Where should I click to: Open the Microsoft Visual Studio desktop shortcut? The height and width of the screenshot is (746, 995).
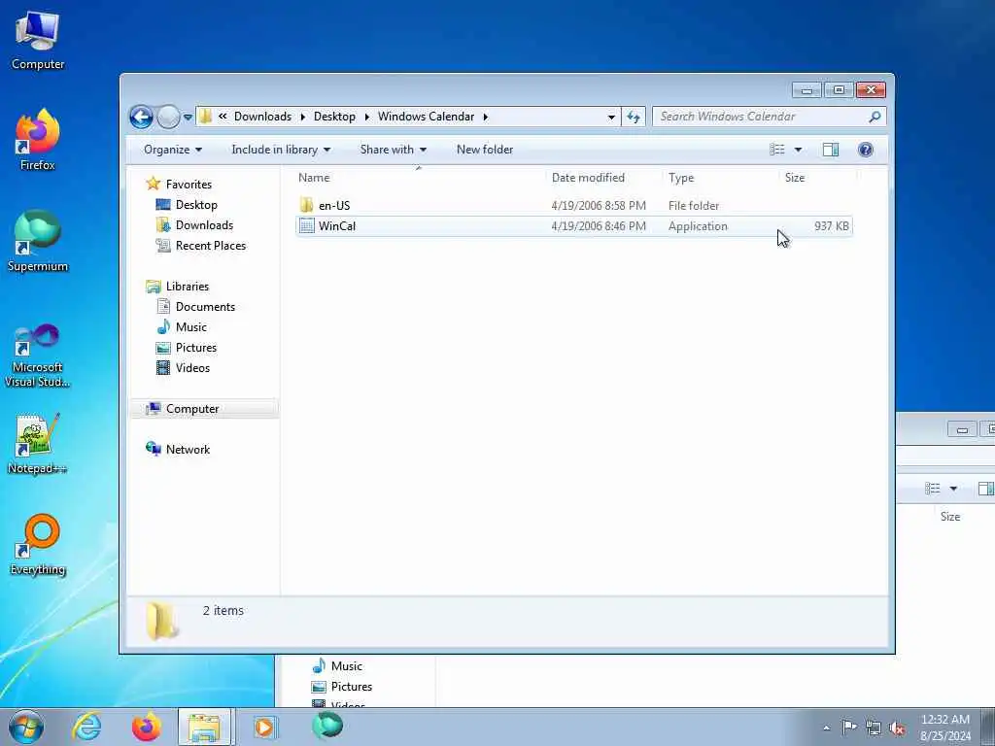[38, 356]
